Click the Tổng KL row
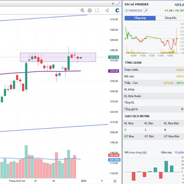Screen dimensions: 184x184 (x=153, y=103)
